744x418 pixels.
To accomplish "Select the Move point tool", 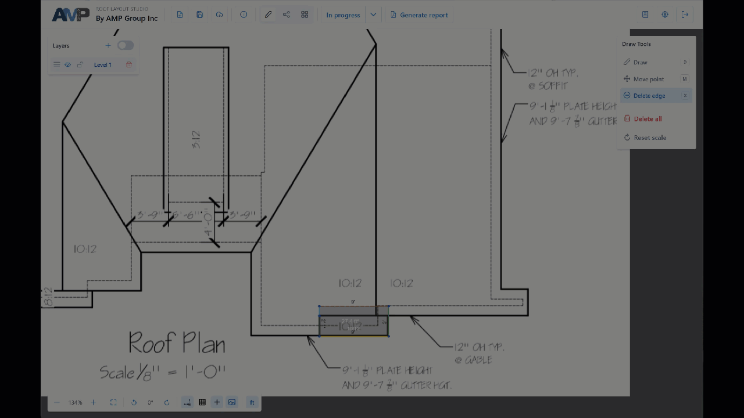I will 656,79.
